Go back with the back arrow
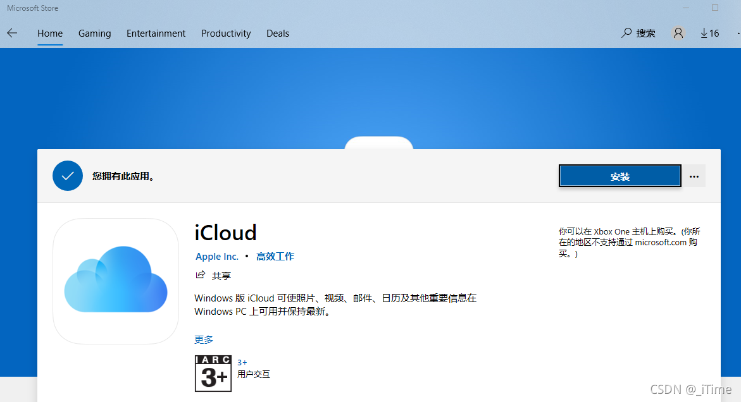741x402 pixels. pyautogui.click(x=12, y=33)
